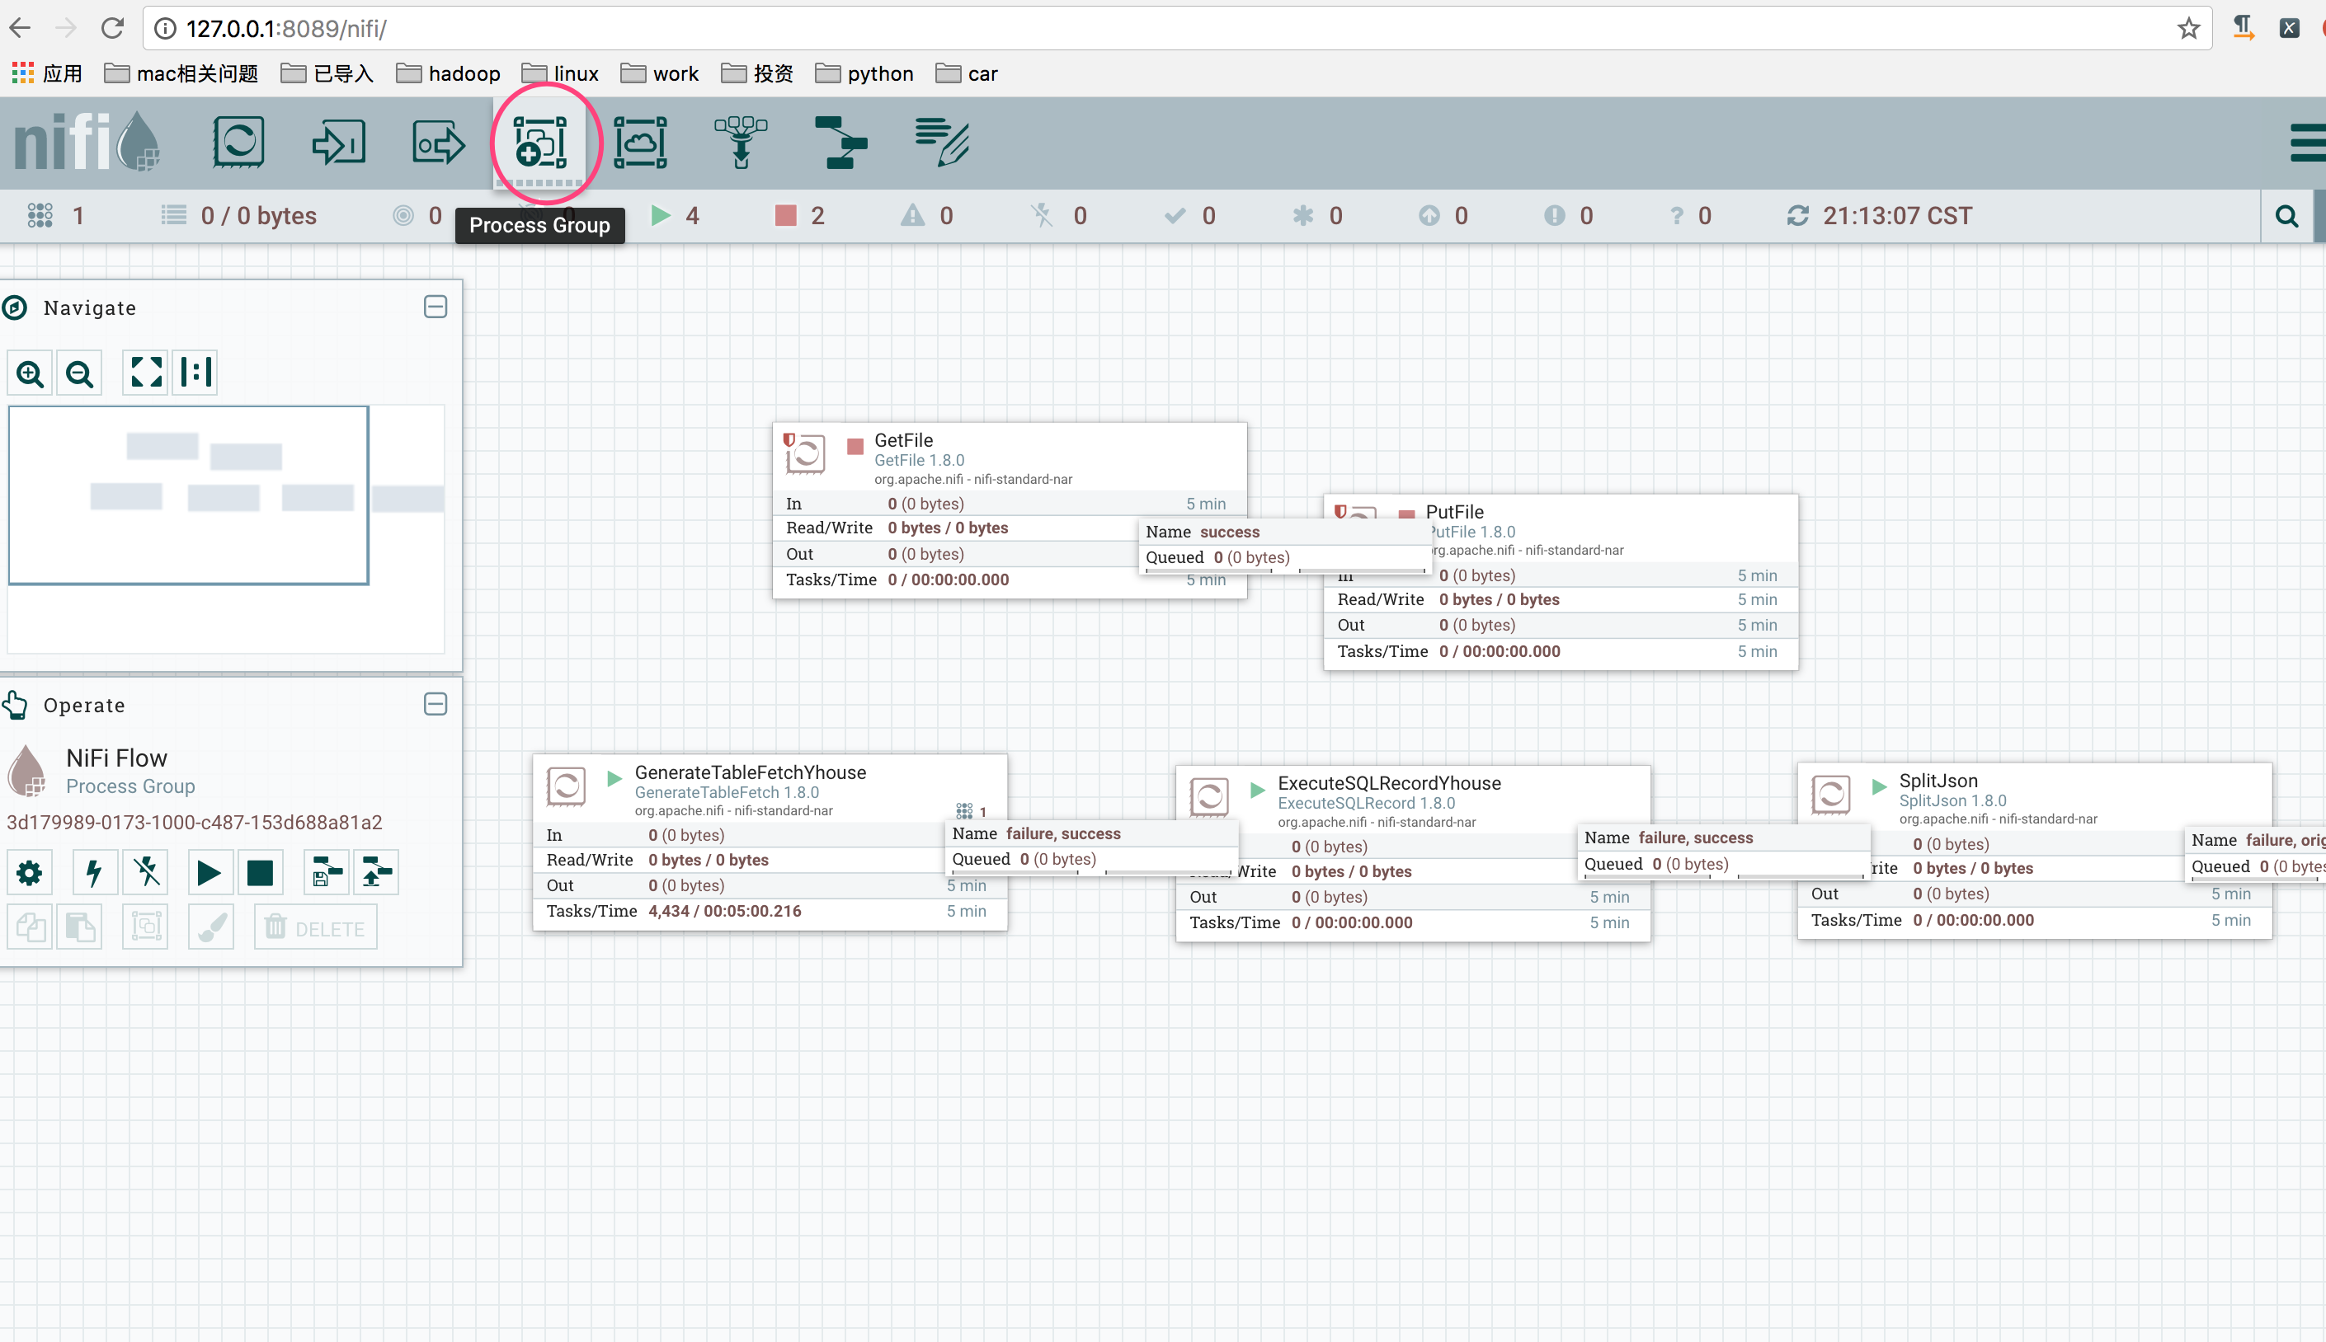Select GenerateTableFetchYhouse failure, success connection
The height and width of the screenshot is (1342, 2326).
(1092, 847)
